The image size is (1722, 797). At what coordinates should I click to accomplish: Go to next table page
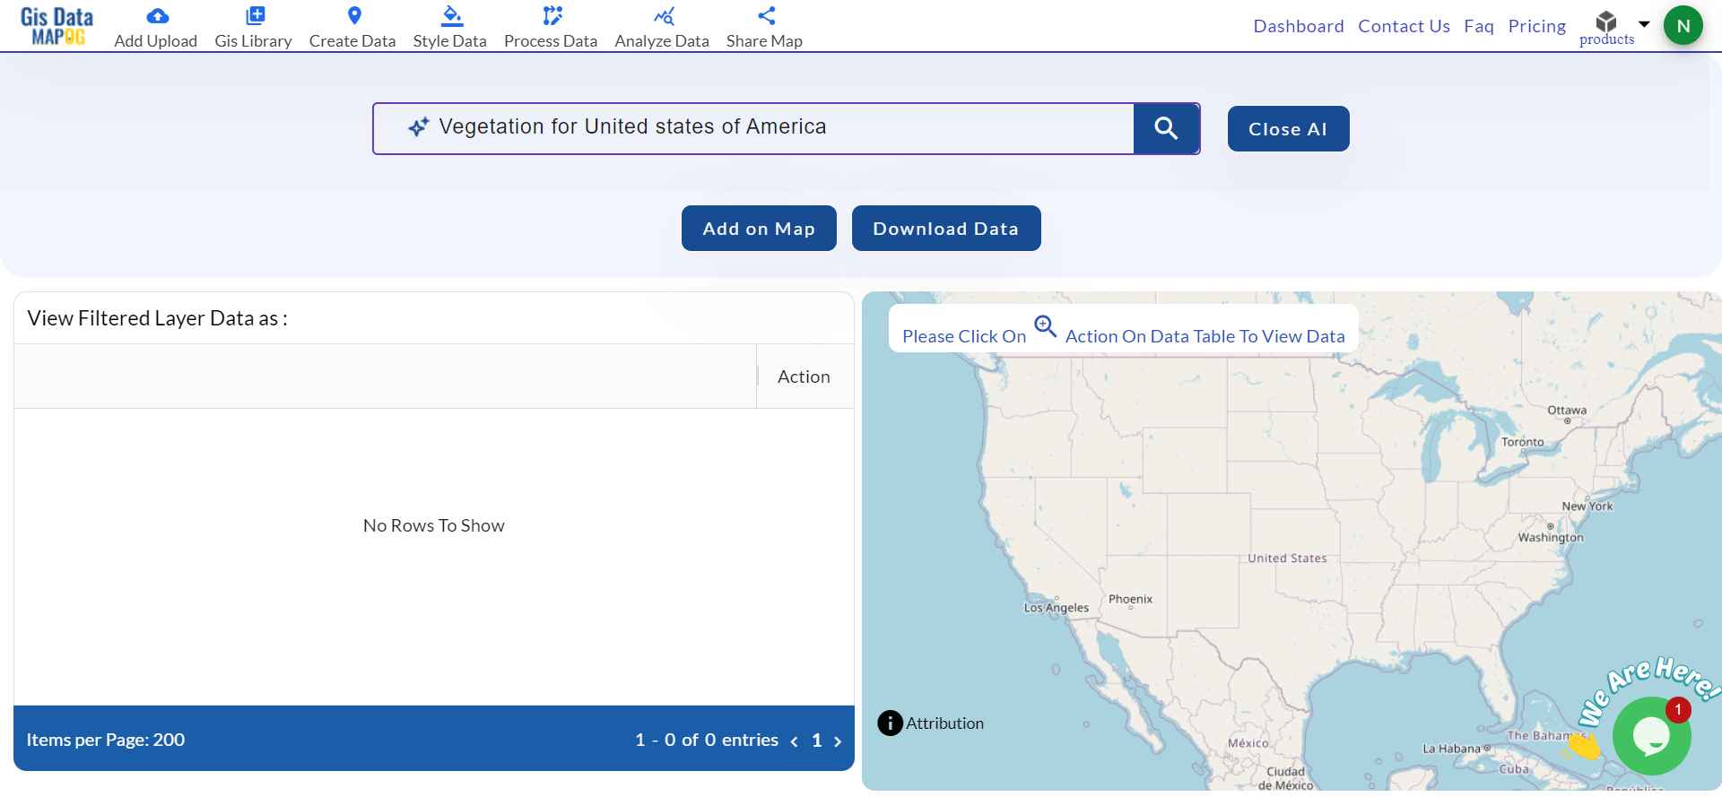click(838, 741)
